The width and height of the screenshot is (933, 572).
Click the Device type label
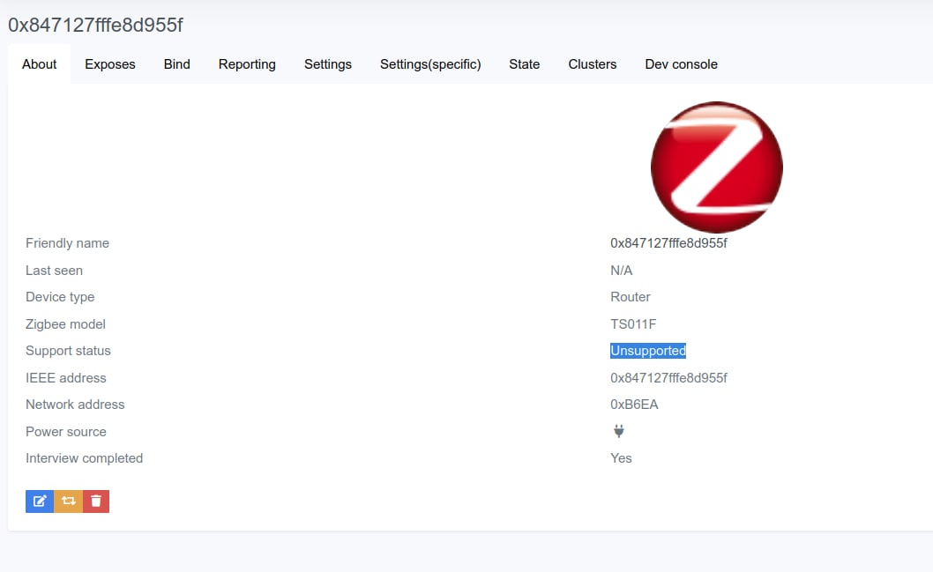60,297
